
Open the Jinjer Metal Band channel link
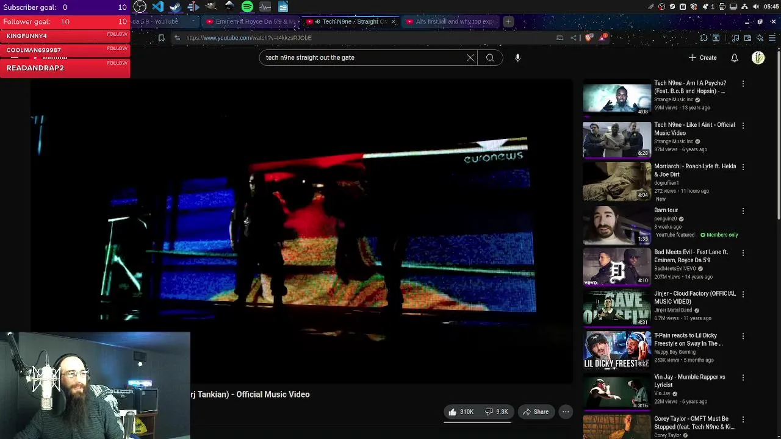674,310
